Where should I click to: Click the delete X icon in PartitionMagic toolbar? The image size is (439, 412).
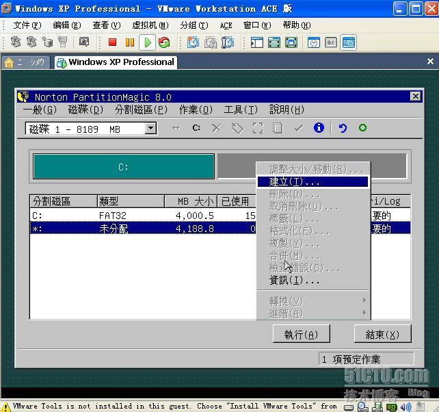[x=216, y=129]
